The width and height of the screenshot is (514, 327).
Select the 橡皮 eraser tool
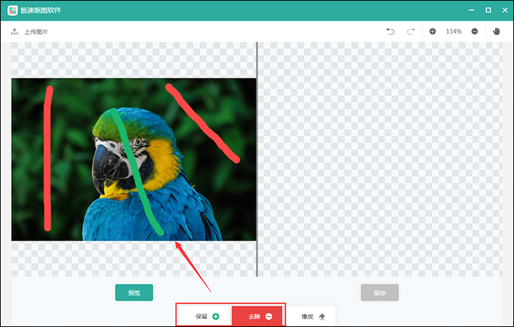[311, 316]
